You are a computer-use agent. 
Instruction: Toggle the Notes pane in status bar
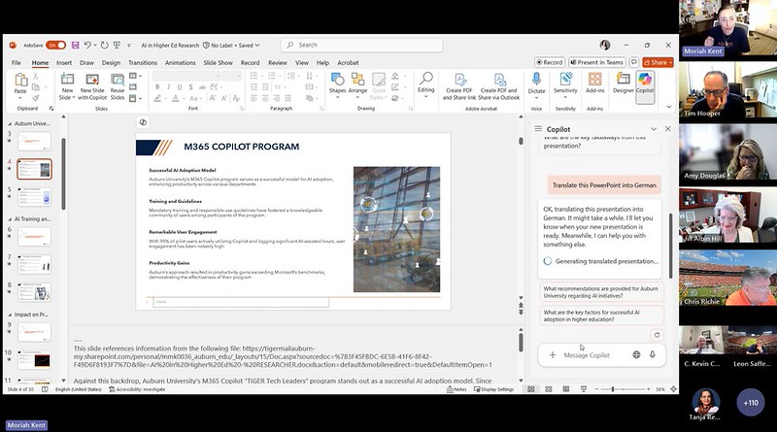tap(456, 389)
